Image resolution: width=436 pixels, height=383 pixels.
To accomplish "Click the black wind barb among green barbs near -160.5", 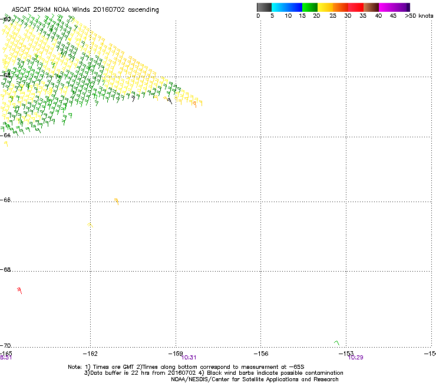I will point(133,98).
